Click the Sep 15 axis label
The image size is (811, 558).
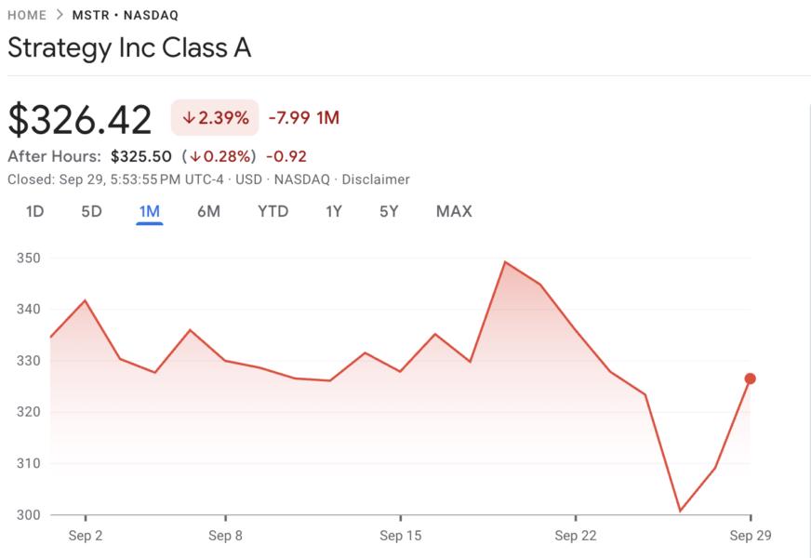click(x=400, y=536)
